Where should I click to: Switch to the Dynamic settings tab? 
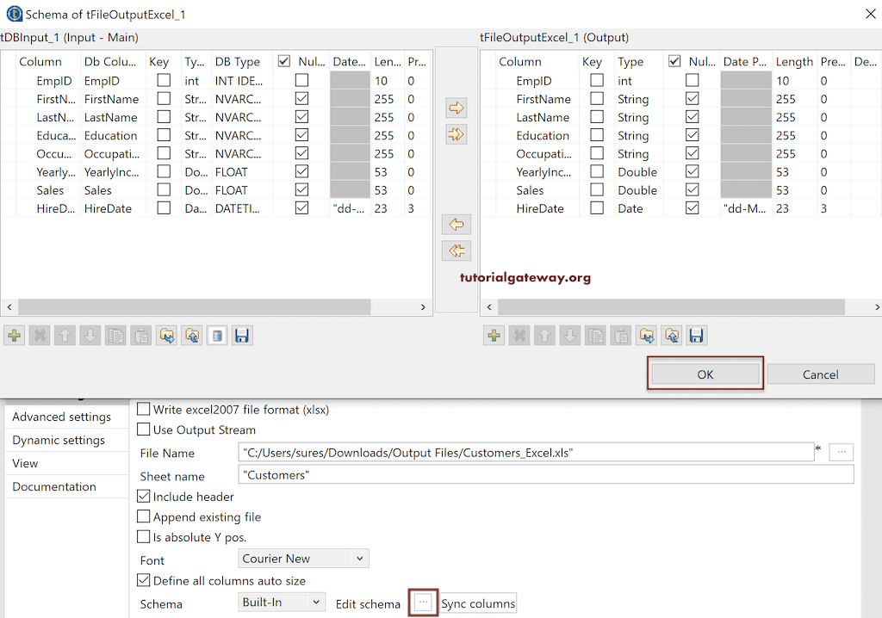point(59,440)
